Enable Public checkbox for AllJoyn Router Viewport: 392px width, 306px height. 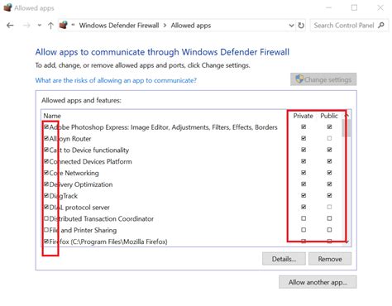(x=329, y=138)
